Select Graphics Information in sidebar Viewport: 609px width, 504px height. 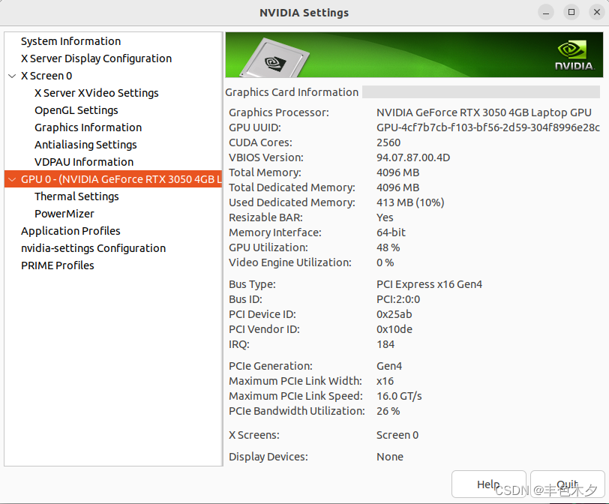point(88,127)
